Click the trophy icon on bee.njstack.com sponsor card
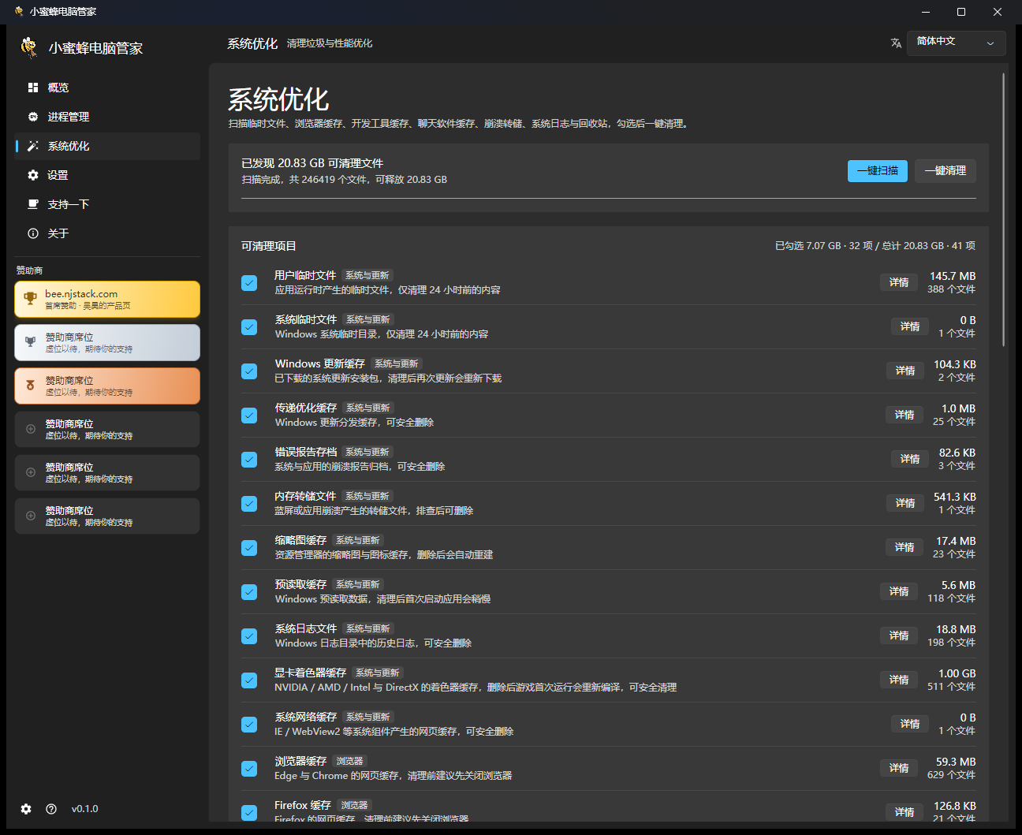 click(x=30, y=299)
